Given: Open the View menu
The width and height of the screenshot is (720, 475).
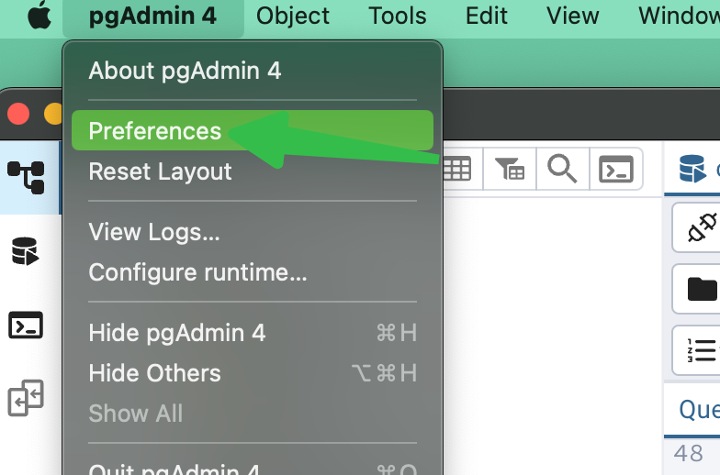Looking at the screenshot, I should (x=573, y=17).
